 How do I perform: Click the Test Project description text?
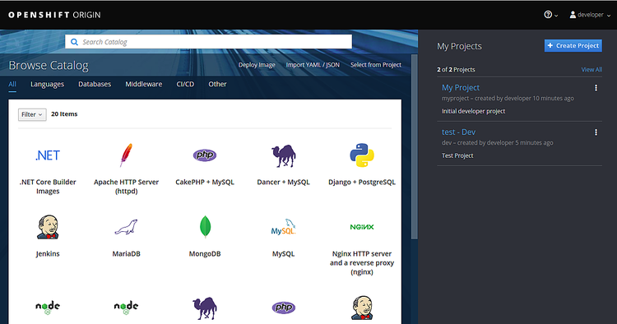point(457,155)
